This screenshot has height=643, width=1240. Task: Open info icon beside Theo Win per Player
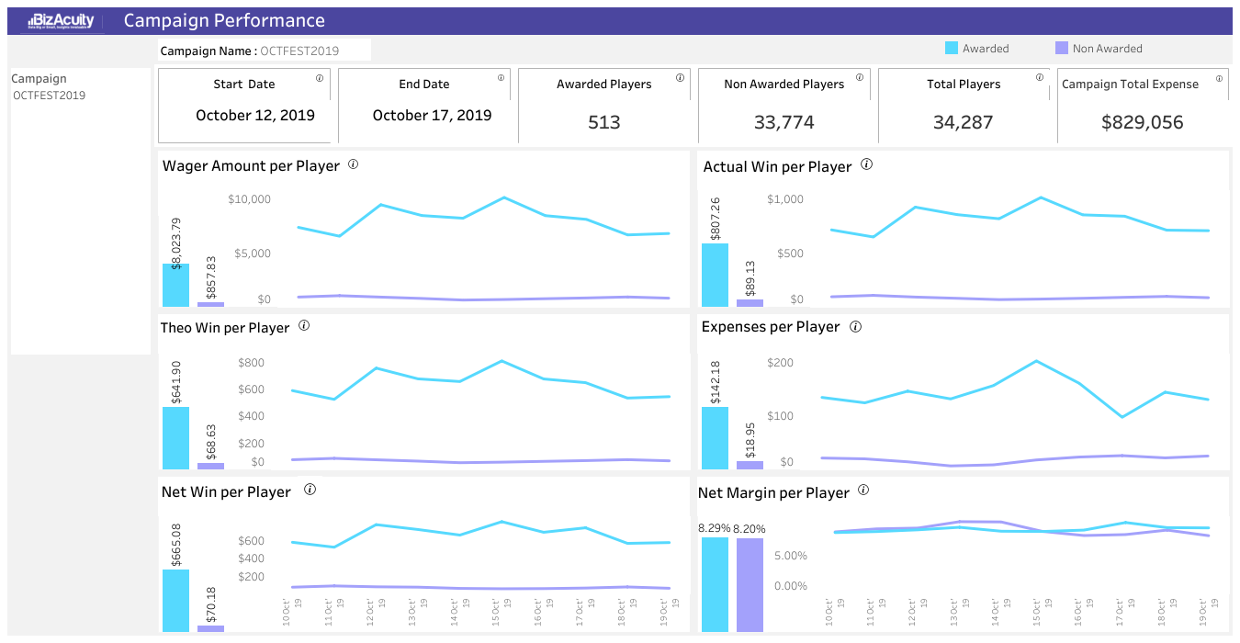click(x=304, y=325)
